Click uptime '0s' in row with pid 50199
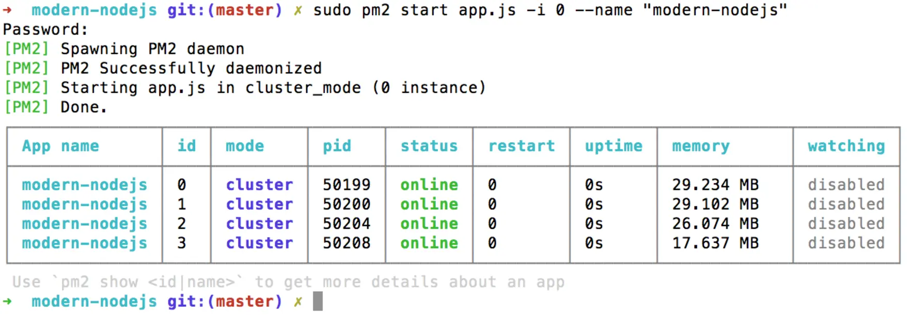The width and height of the screenshot is (913, 315). [594, 185]
